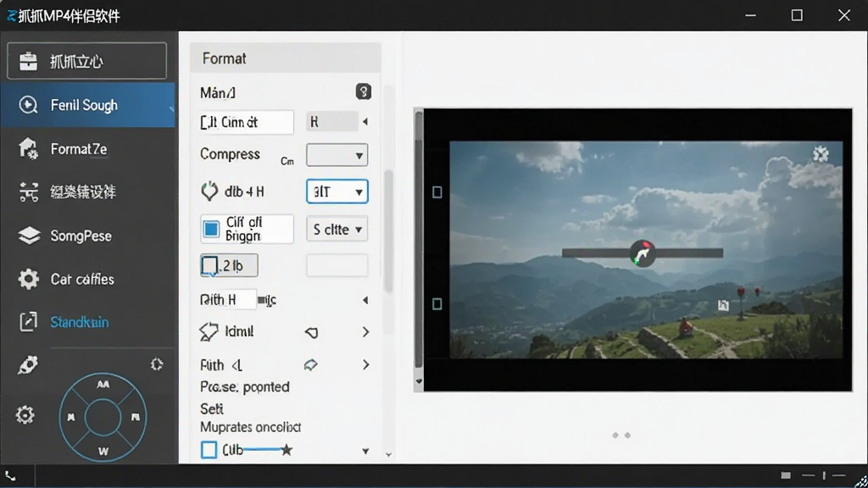Toggle the lower square checkbox beside the video
Image resolution: width=868 pixels, height=488 pixels.
437,304
